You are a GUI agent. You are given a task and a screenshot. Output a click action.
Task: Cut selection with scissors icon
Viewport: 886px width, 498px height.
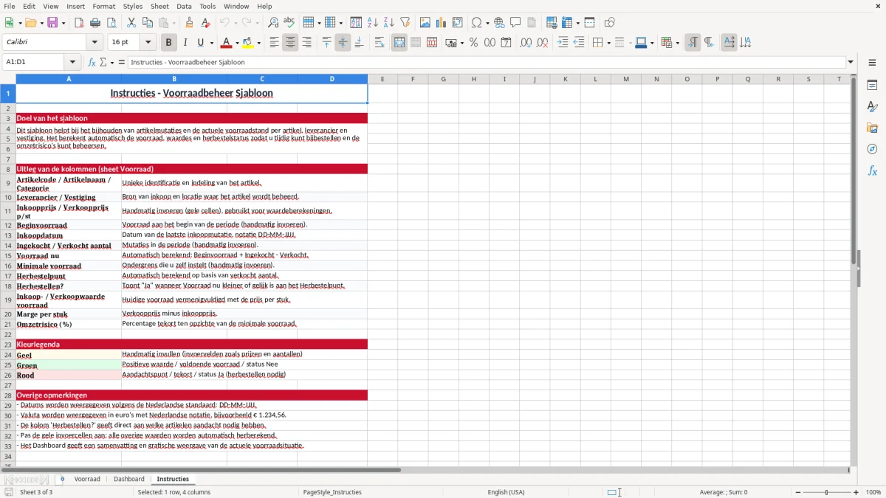point(131,23)
